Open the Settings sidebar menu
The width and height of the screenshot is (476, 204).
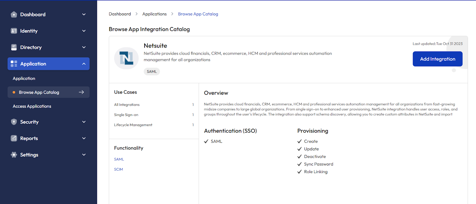[48, 155]
